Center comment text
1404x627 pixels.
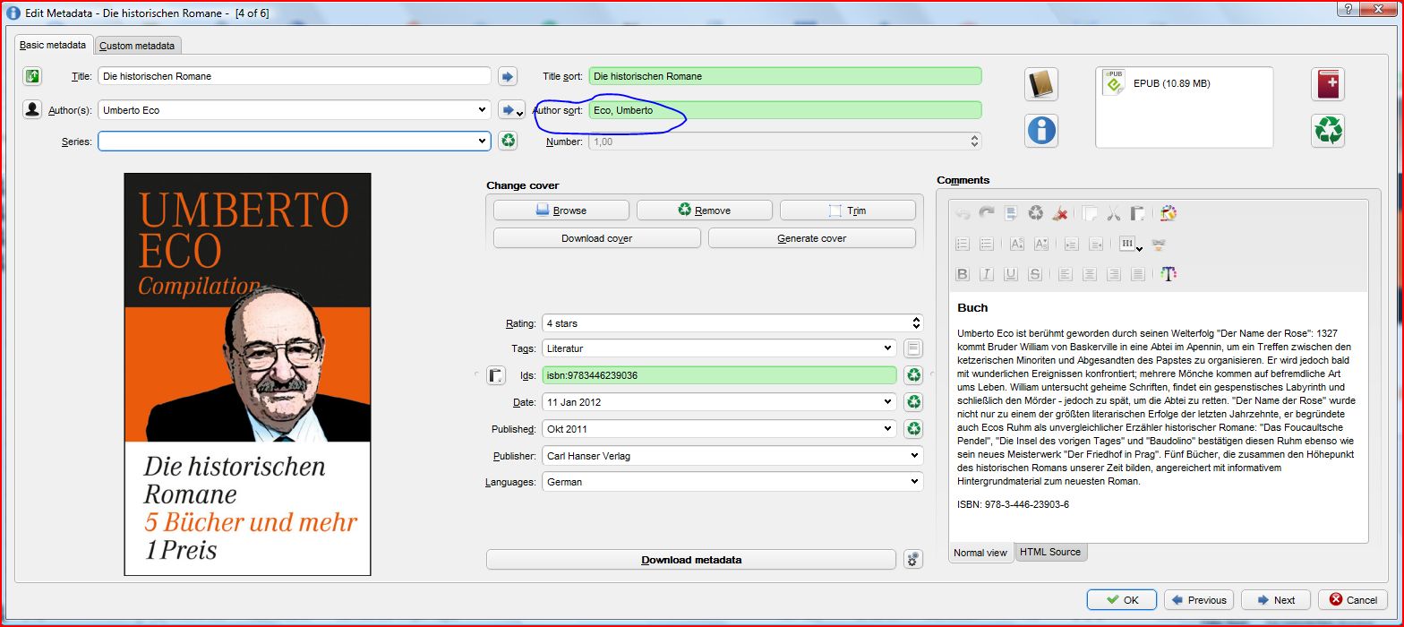(x=1090, y=274)
